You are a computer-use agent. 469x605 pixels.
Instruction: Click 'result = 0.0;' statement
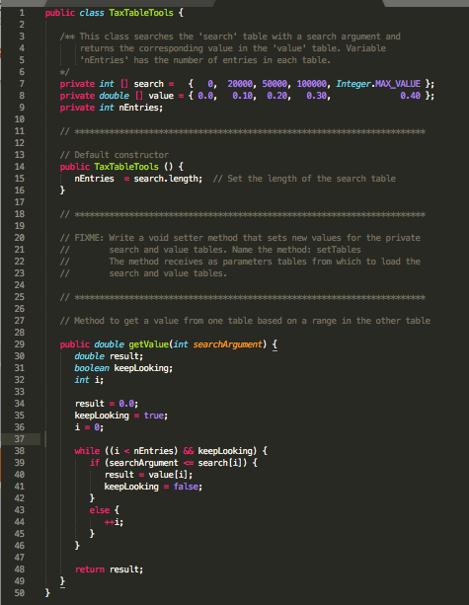107,404
